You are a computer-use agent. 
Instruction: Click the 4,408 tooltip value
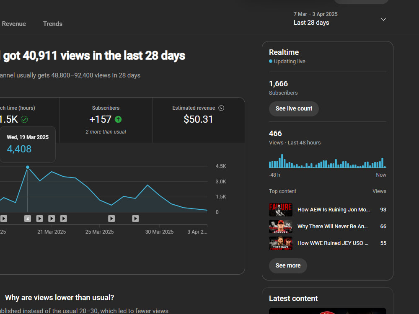(19, 149)
